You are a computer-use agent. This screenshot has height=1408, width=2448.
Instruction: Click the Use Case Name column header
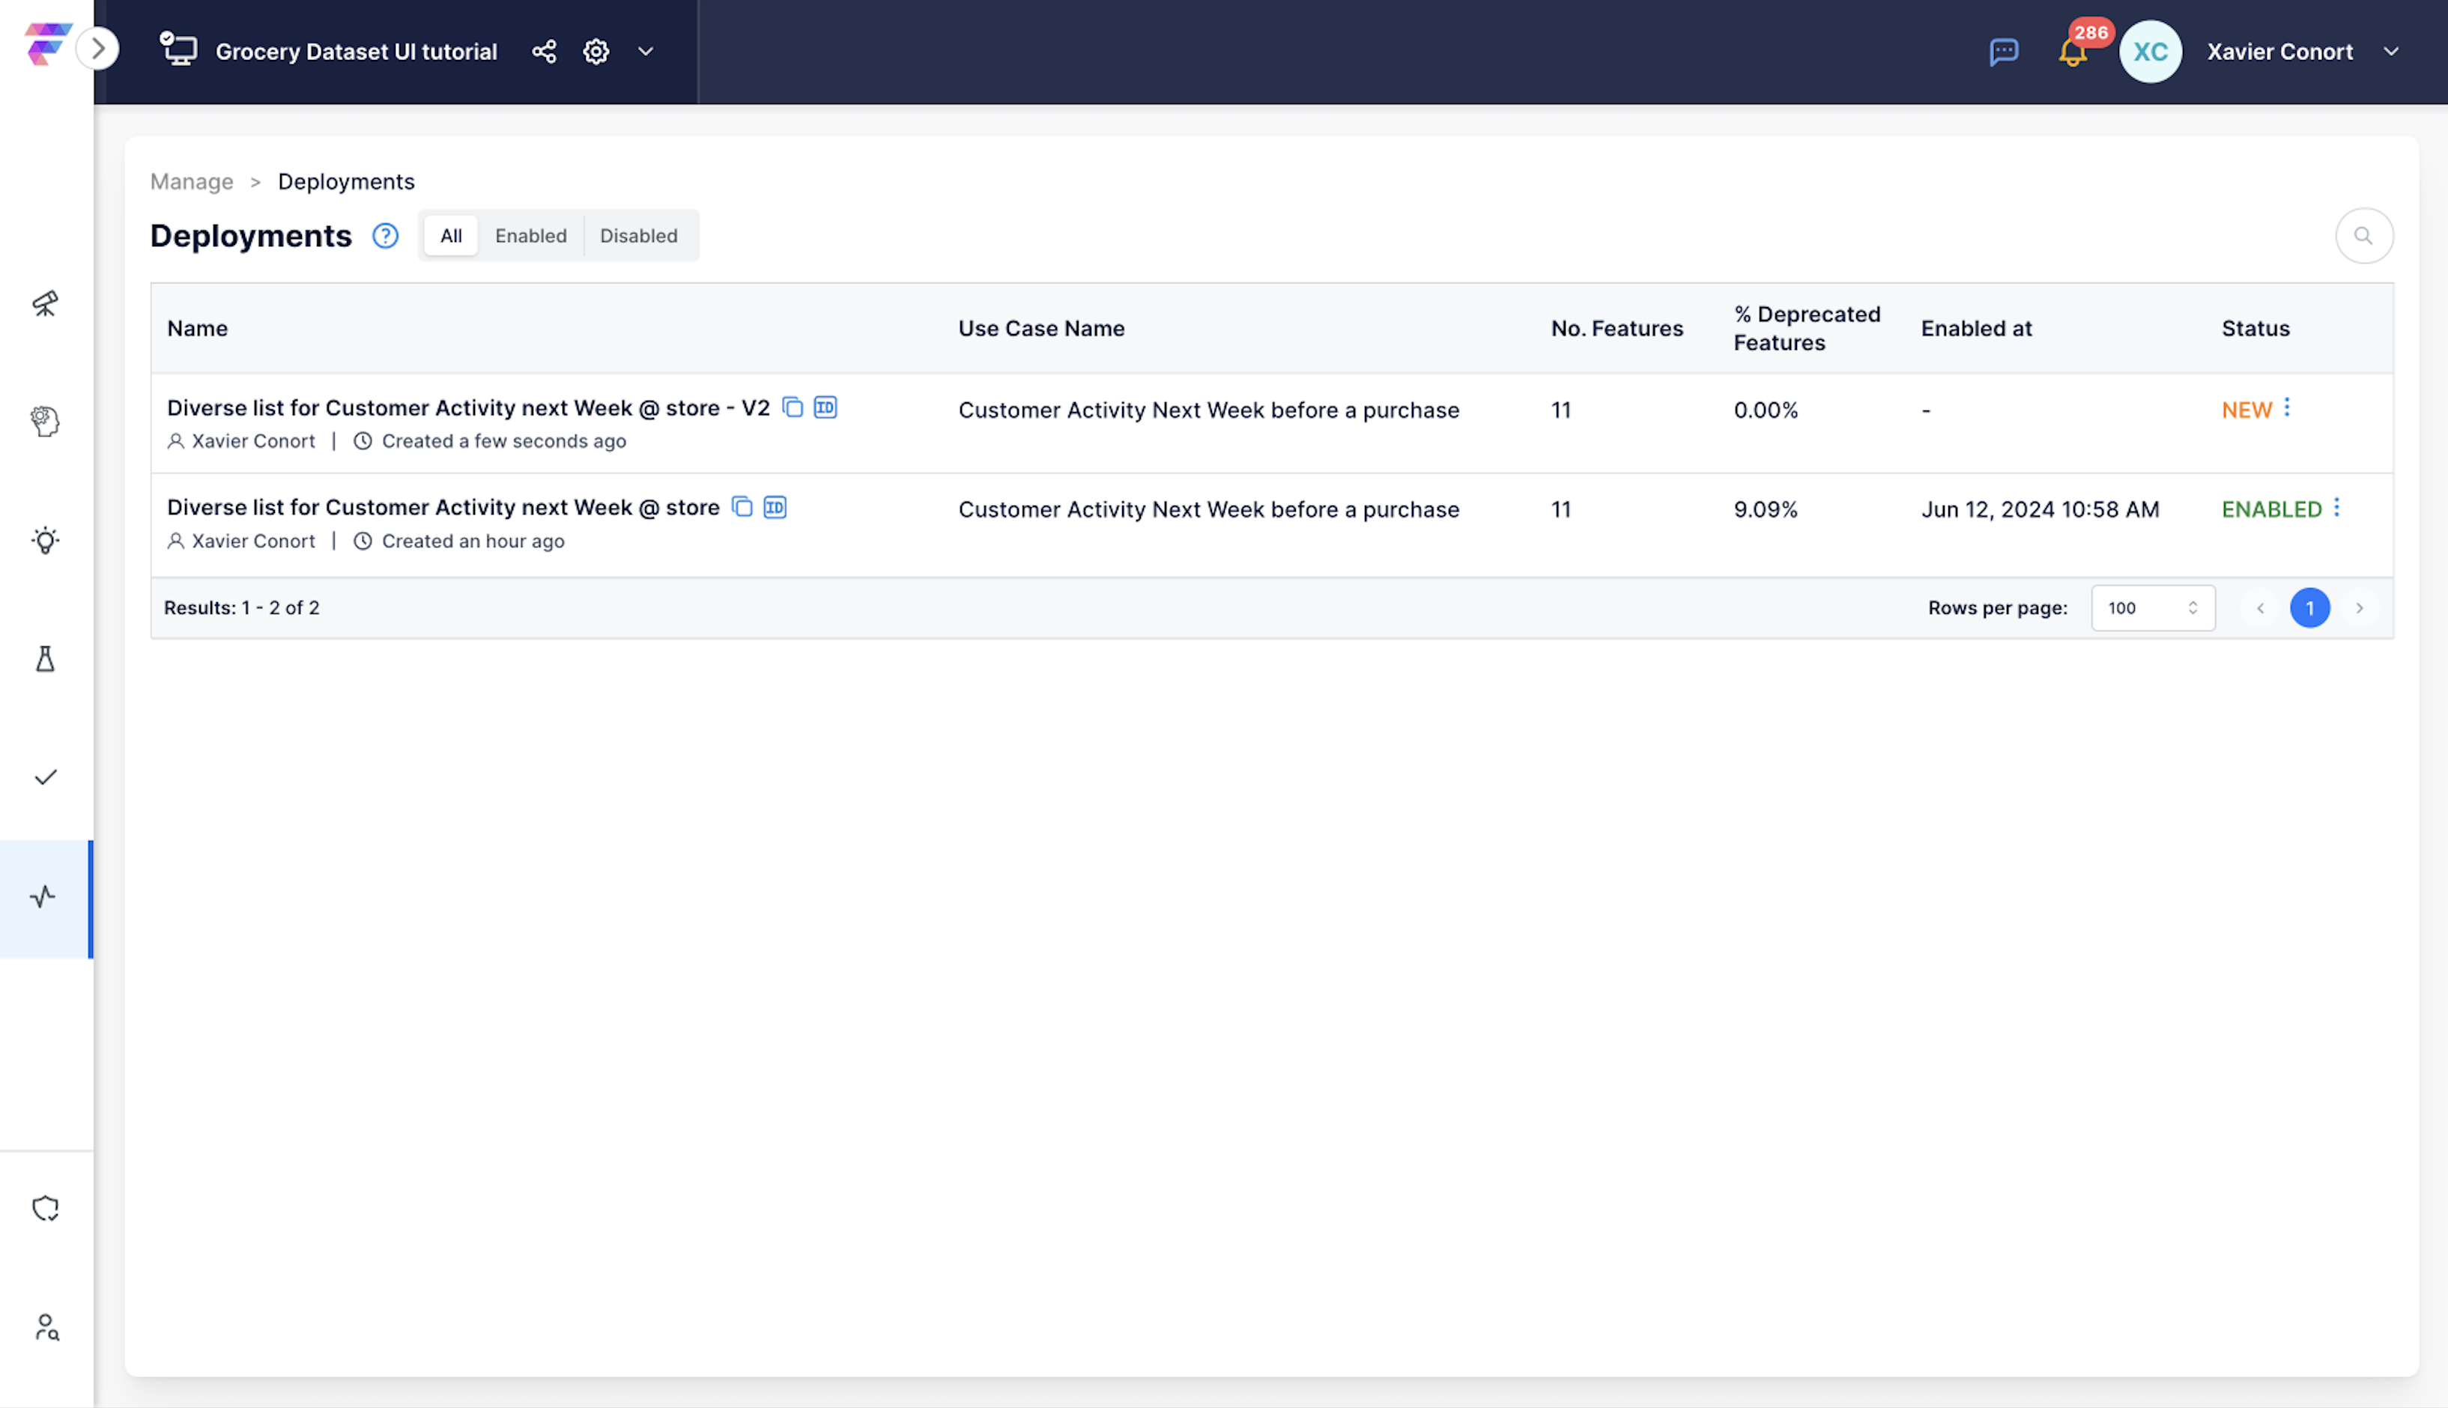pos(1040,329)
